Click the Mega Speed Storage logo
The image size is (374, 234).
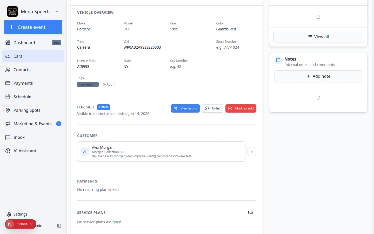(x=12, y=11)
